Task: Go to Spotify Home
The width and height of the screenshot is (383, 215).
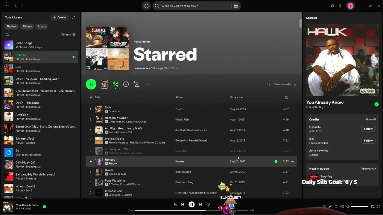Action: [146, 6]
